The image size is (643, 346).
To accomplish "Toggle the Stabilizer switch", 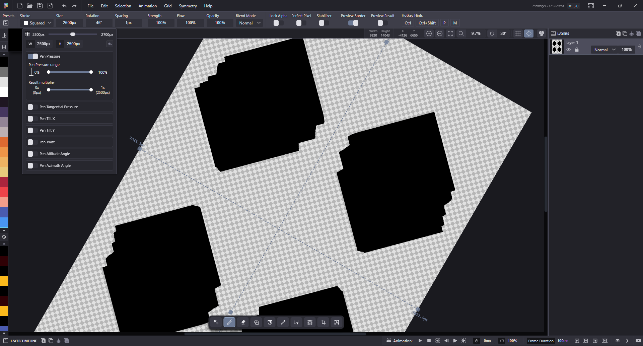I will 324,23.
